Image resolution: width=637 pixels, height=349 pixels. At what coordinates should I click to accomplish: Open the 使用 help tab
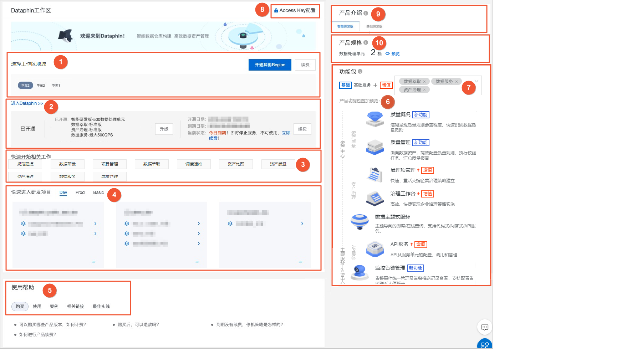pos(37,307)
